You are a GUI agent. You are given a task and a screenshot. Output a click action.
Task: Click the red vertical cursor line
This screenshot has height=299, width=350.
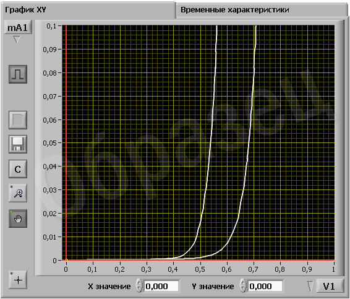[x=66, y=142]
